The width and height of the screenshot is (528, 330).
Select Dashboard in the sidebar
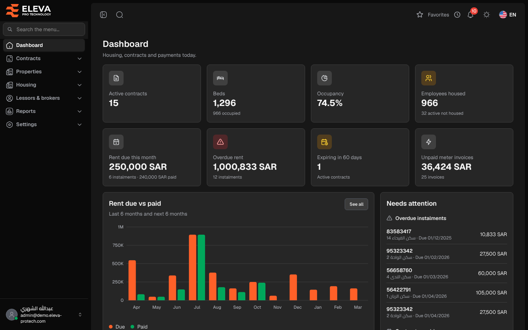point(44,45)
